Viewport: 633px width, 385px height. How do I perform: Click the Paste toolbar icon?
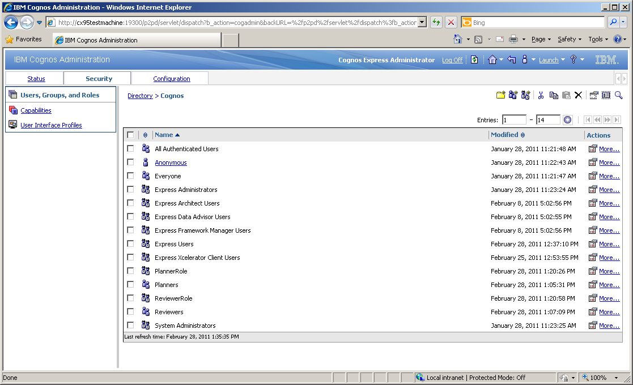point(566,95)
